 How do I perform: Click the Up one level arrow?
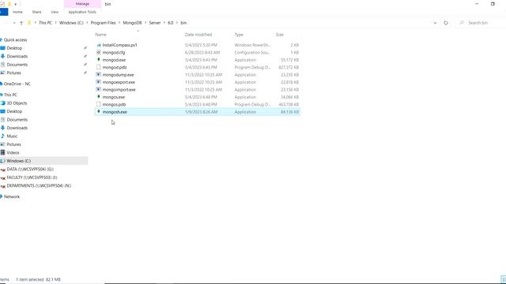[21, 23]
